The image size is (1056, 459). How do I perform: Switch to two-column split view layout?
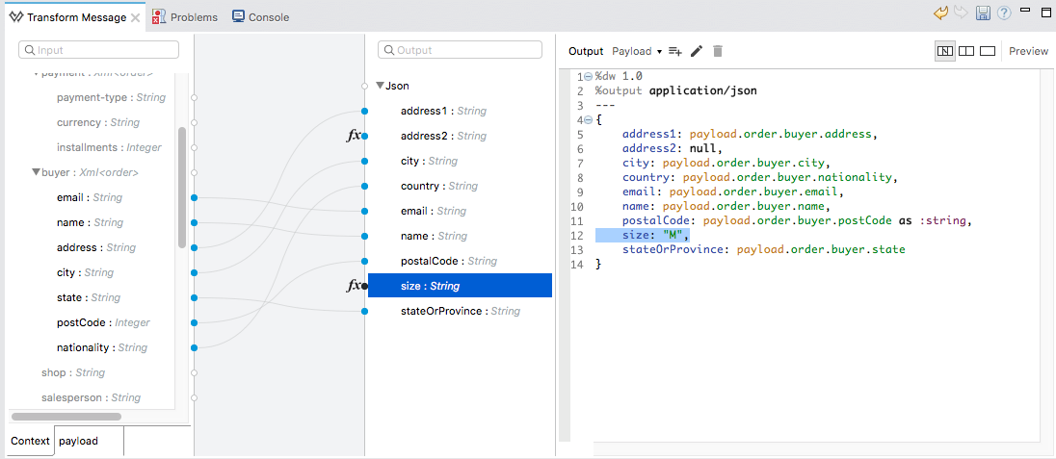tap(966, 51)
